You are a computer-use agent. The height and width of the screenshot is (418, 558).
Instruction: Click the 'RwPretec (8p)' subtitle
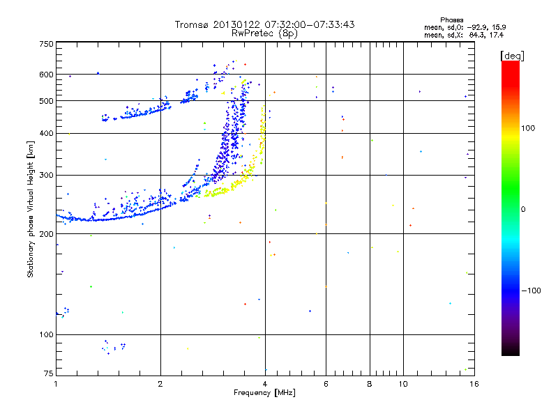tap(264, 33)
